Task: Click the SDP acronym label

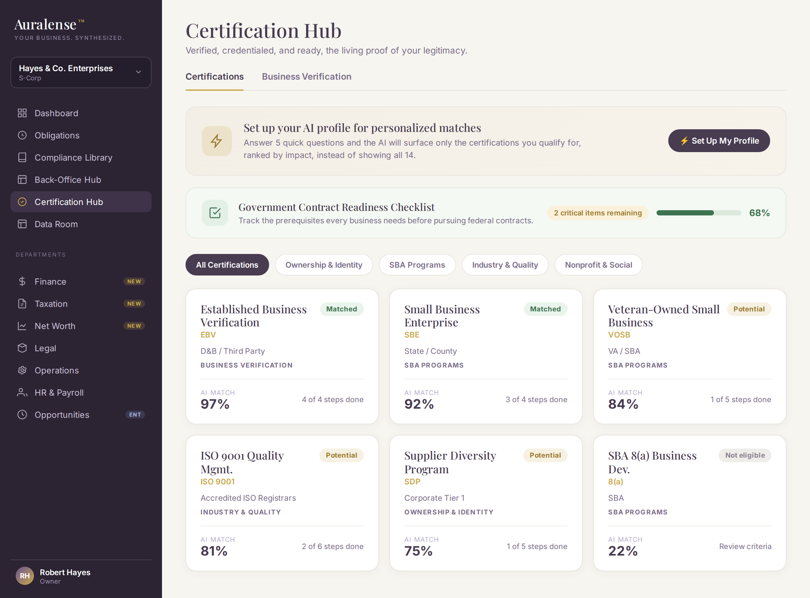Action: click(412, 482)
